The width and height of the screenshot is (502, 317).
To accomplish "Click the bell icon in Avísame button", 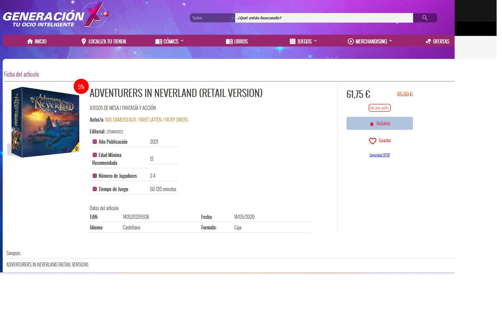I will (372, 124).
